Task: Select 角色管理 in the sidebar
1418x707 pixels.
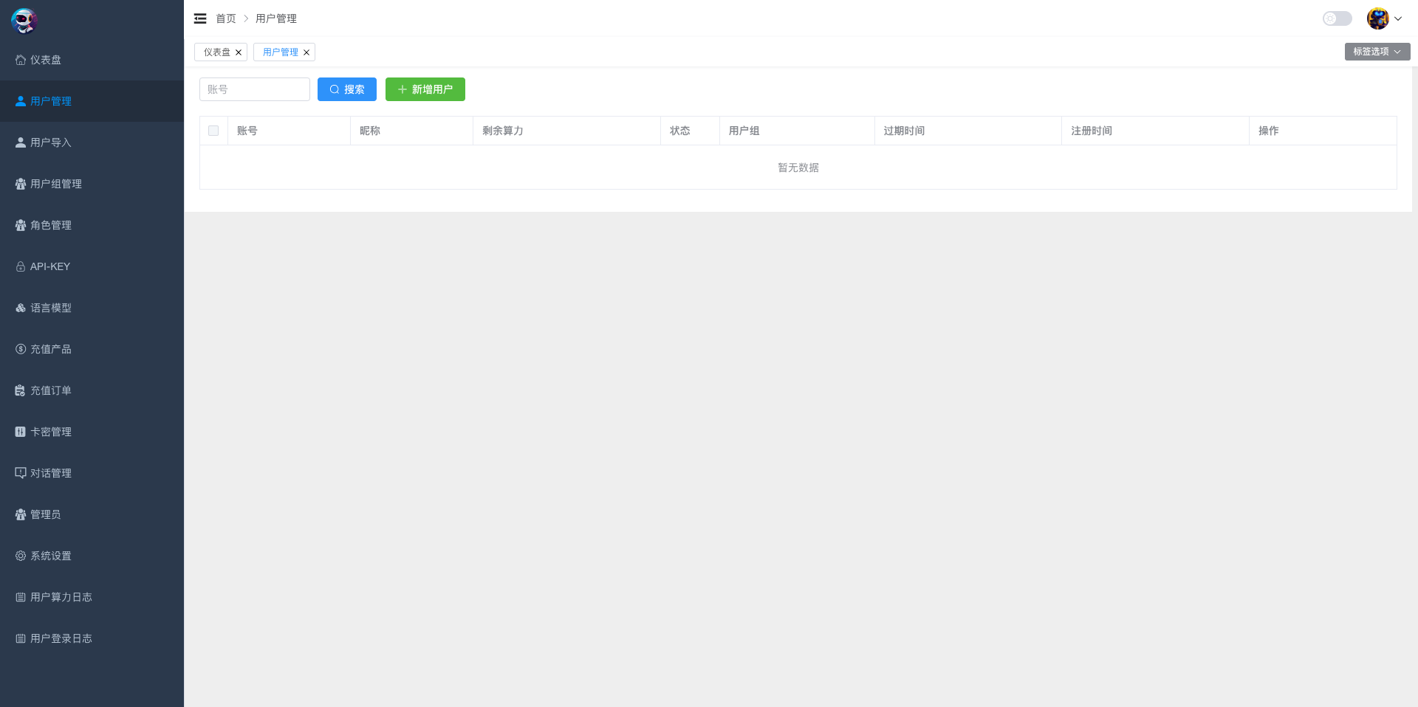Action: (92, 225)
